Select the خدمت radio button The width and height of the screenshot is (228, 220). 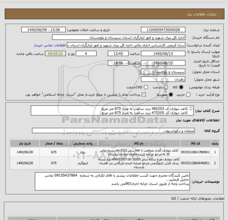coord(166,87)
